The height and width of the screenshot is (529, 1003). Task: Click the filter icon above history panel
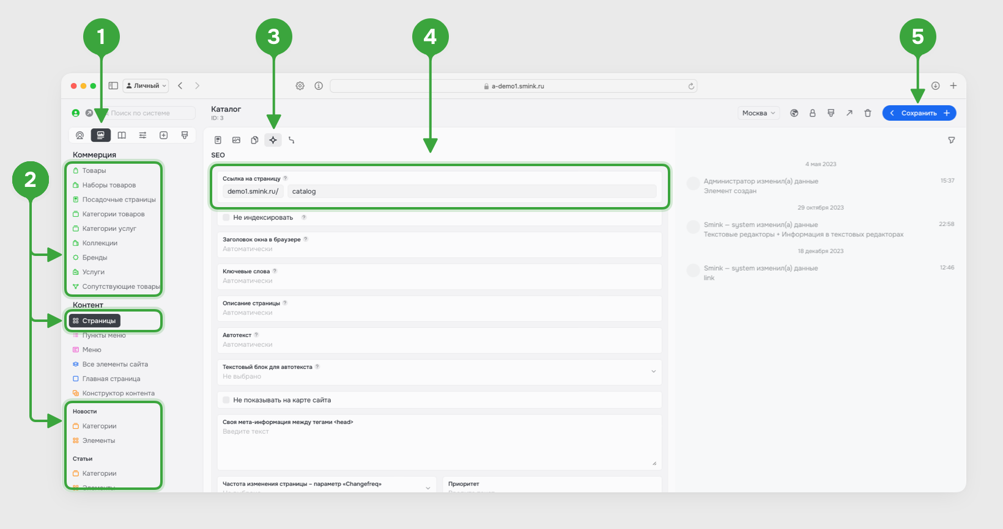point(951,140)
